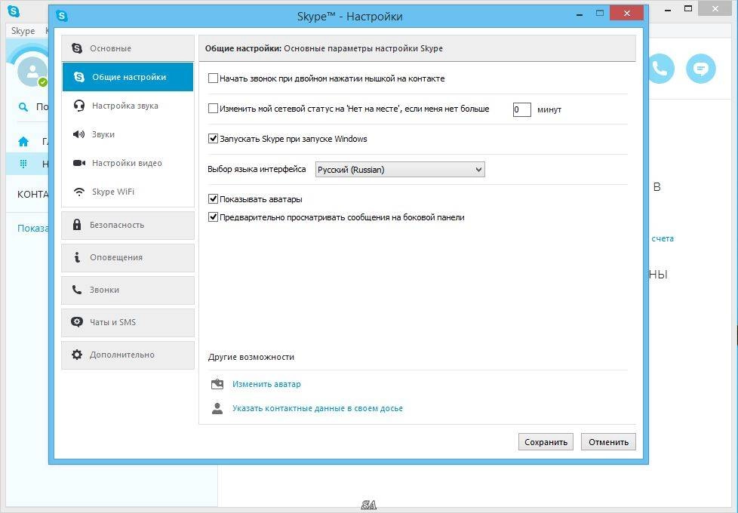Screen dimensions: 738x513
Task: Toggle message preview on side panel checkbox
Action: point(213,217)
